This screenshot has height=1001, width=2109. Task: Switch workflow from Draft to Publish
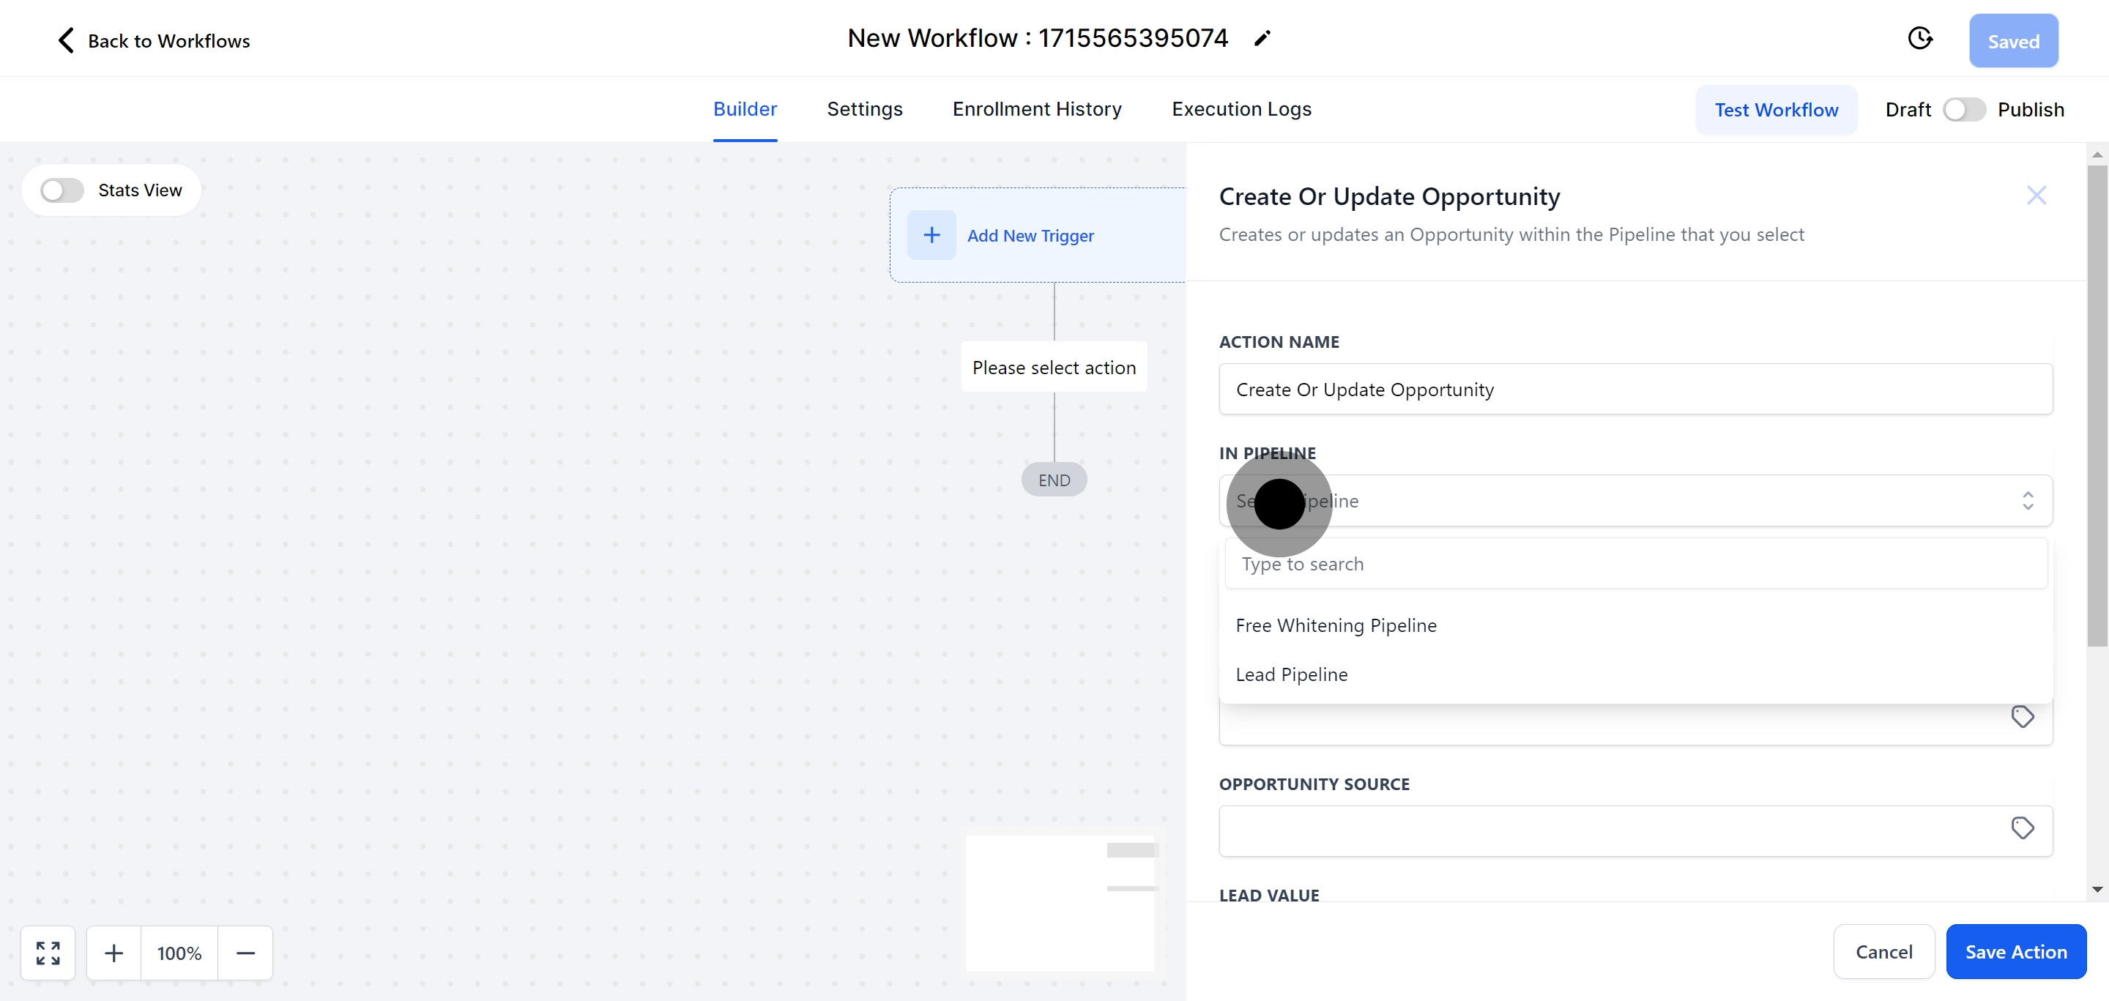click(1964, 109)
